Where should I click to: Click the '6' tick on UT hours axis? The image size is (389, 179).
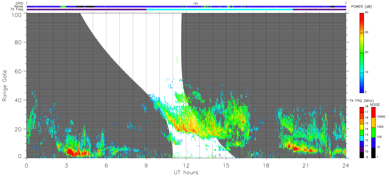tap(106, 165)
